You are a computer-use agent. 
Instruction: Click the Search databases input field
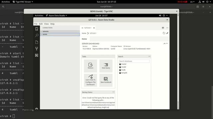tap(134, 61)
